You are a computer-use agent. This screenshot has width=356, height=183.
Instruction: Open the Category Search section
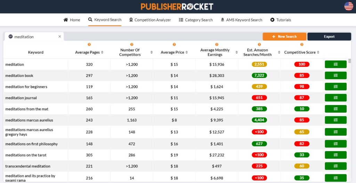pyautogui.click(x=196, y=20)
